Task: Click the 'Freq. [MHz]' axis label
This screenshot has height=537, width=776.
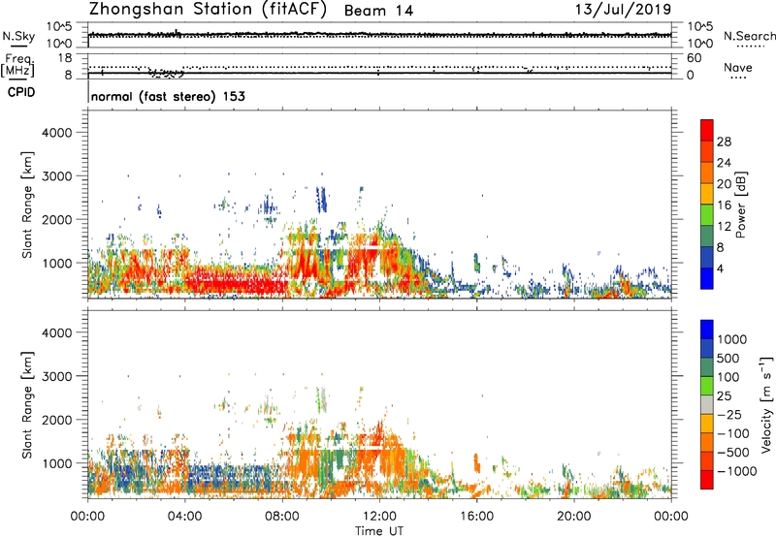Action: [17, 66]
